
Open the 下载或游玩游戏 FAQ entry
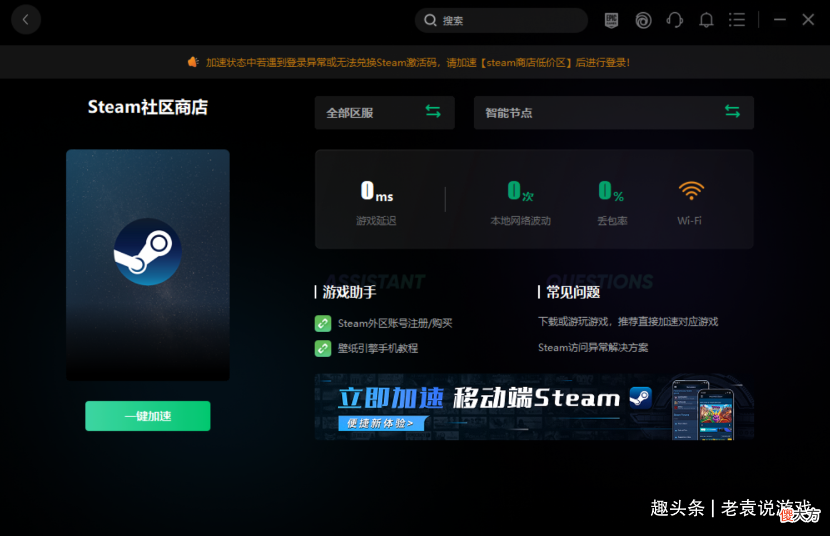(628, 322)
